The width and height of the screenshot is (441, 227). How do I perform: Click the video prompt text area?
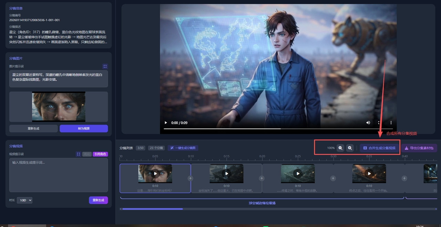coord(58,175)
